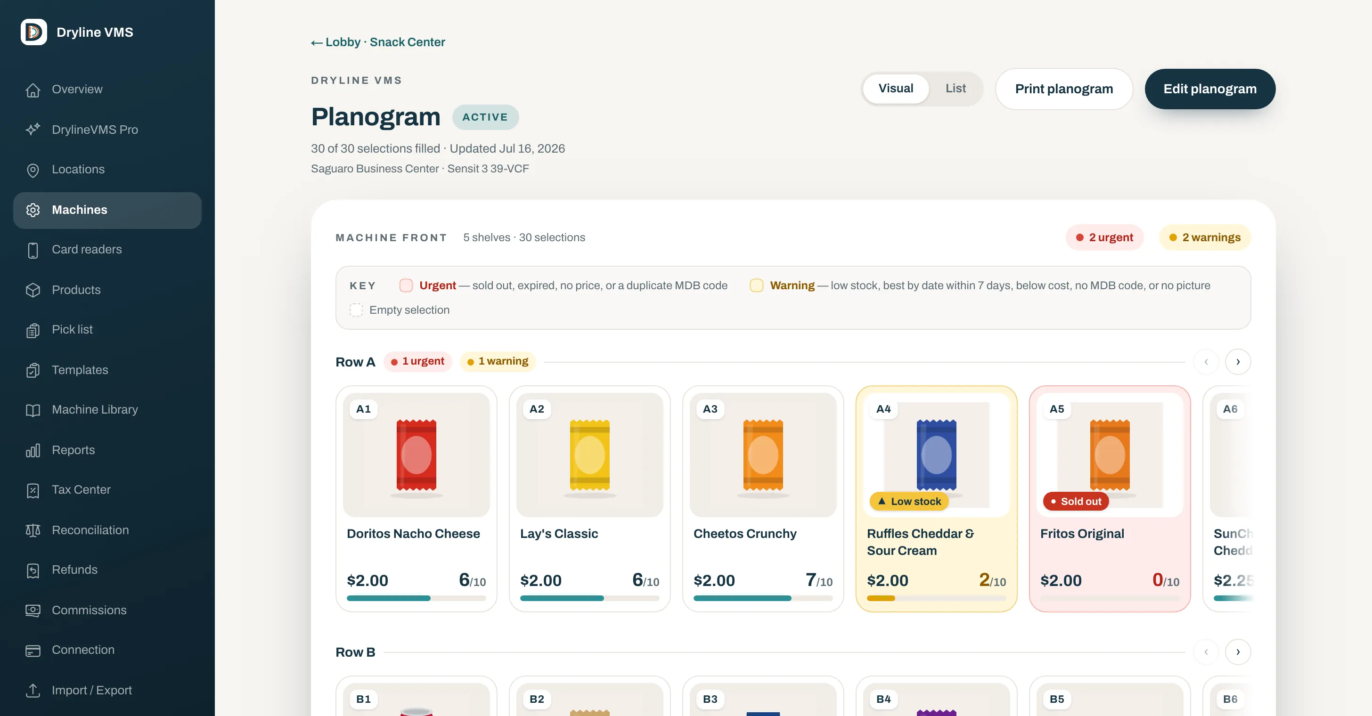Open Machines menu item label
Image resolution: width=1372 pixels, height=716 pixels.
(x=79, y=210)
